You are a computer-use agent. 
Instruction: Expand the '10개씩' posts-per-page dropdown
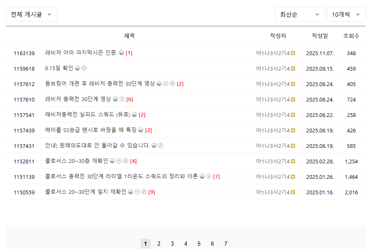coord(346,14)
